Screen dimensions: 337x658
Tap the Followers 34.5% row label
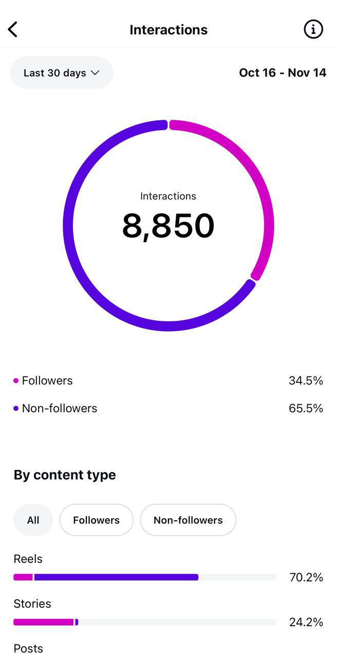click(47, 381)
